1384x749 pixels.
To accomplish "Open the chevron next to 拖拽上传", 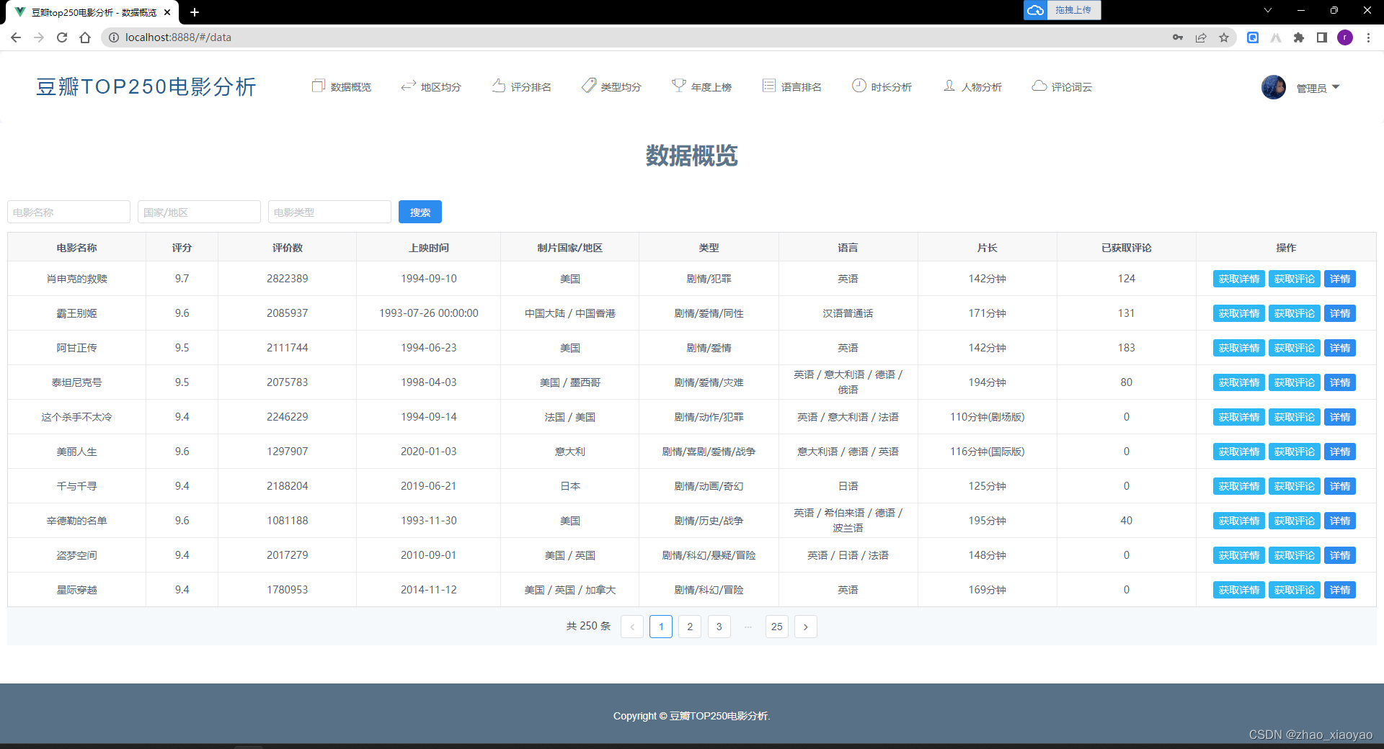I will tap(1267, 11).
